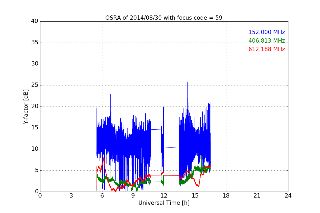Click the x-axis tick label '3'
Image resolution: width=320 pixels, height=213 pixels.
[71, 196]
